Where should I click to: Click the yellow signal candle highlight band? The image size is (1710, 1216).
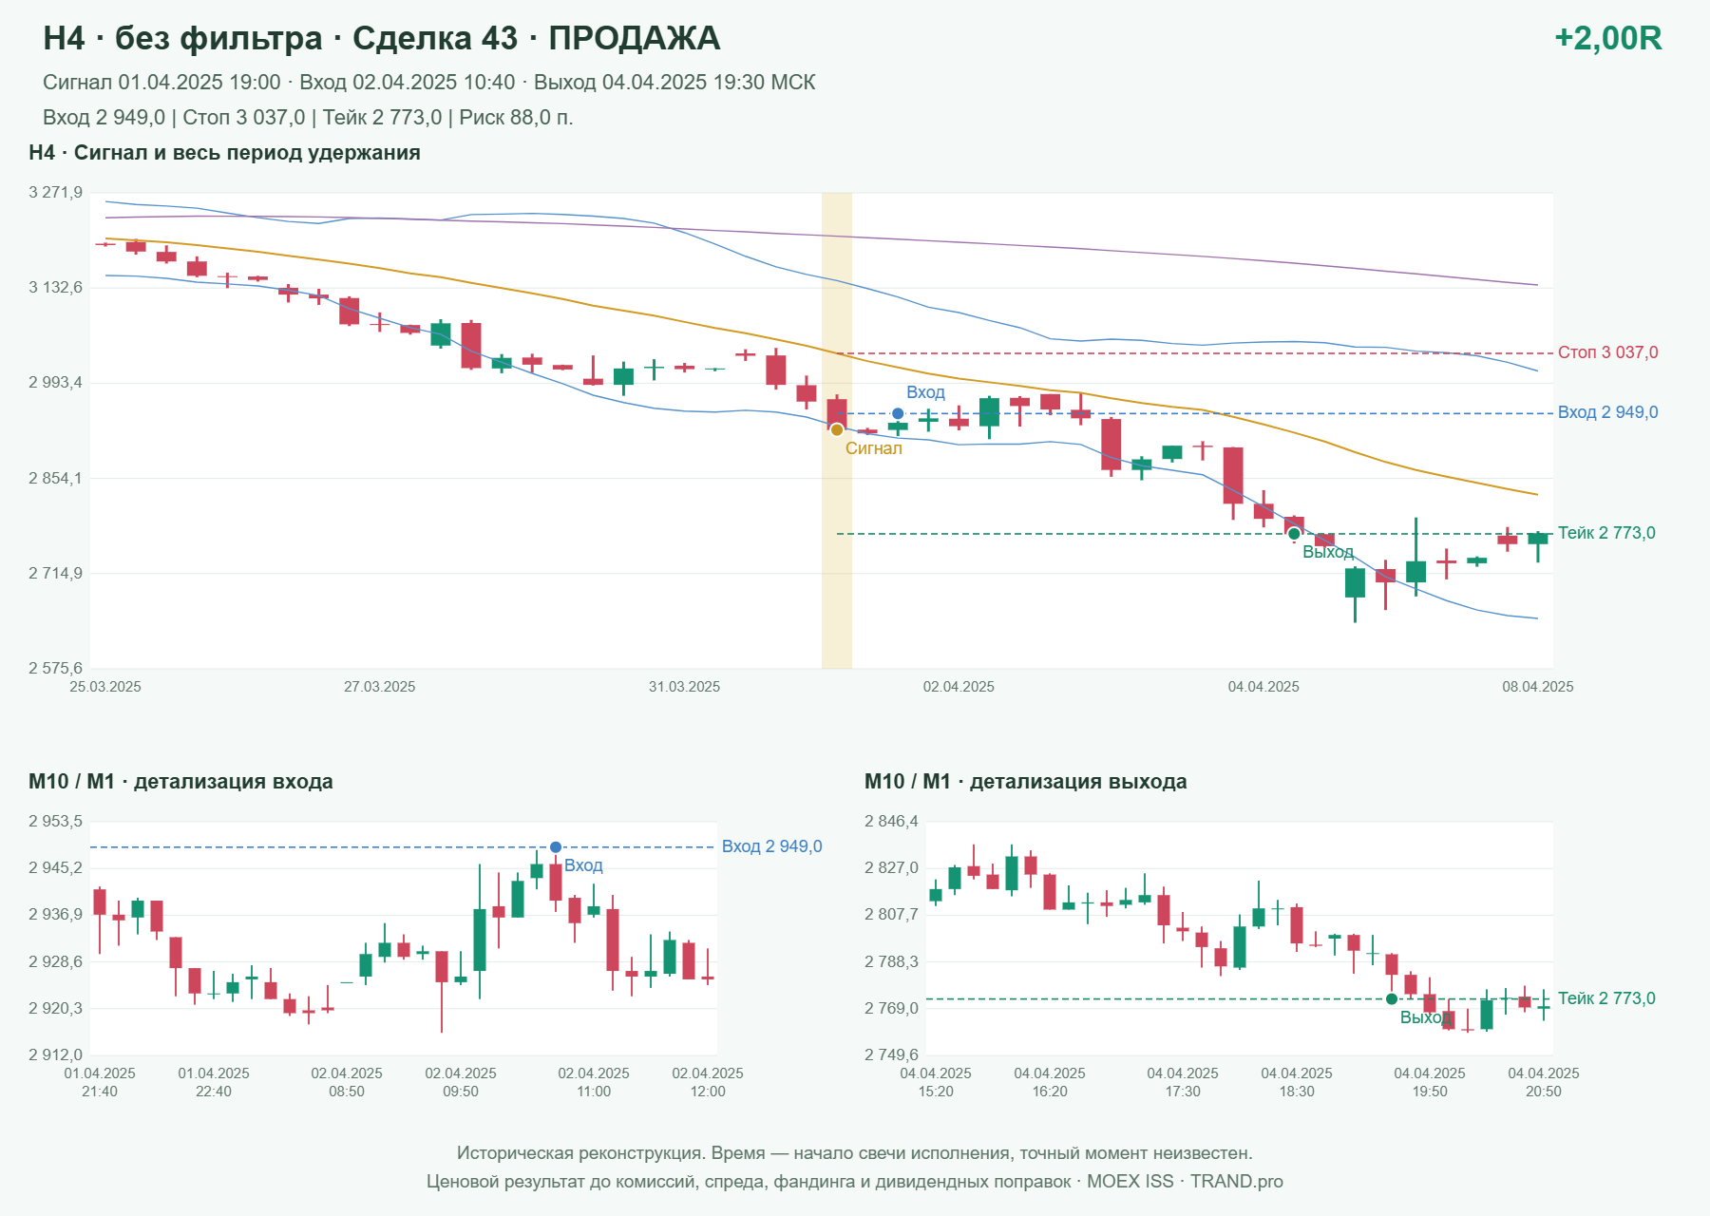pyautogui.click(x=837, y=430)
